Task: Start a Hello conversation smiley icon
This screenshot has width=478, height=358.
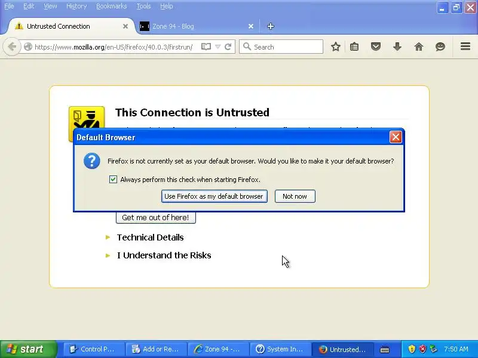Action: (440, 47)
